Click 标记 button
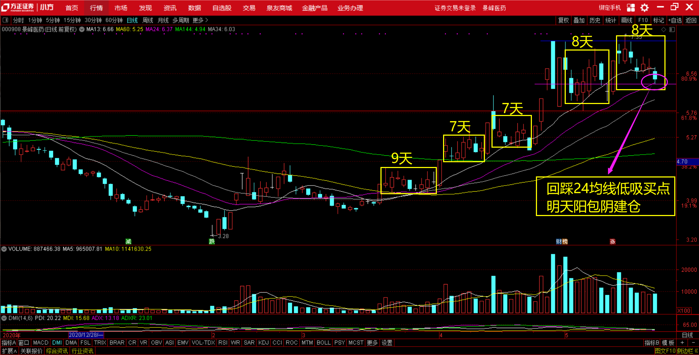This screenshot has height=355, width=699. [659, 20]
